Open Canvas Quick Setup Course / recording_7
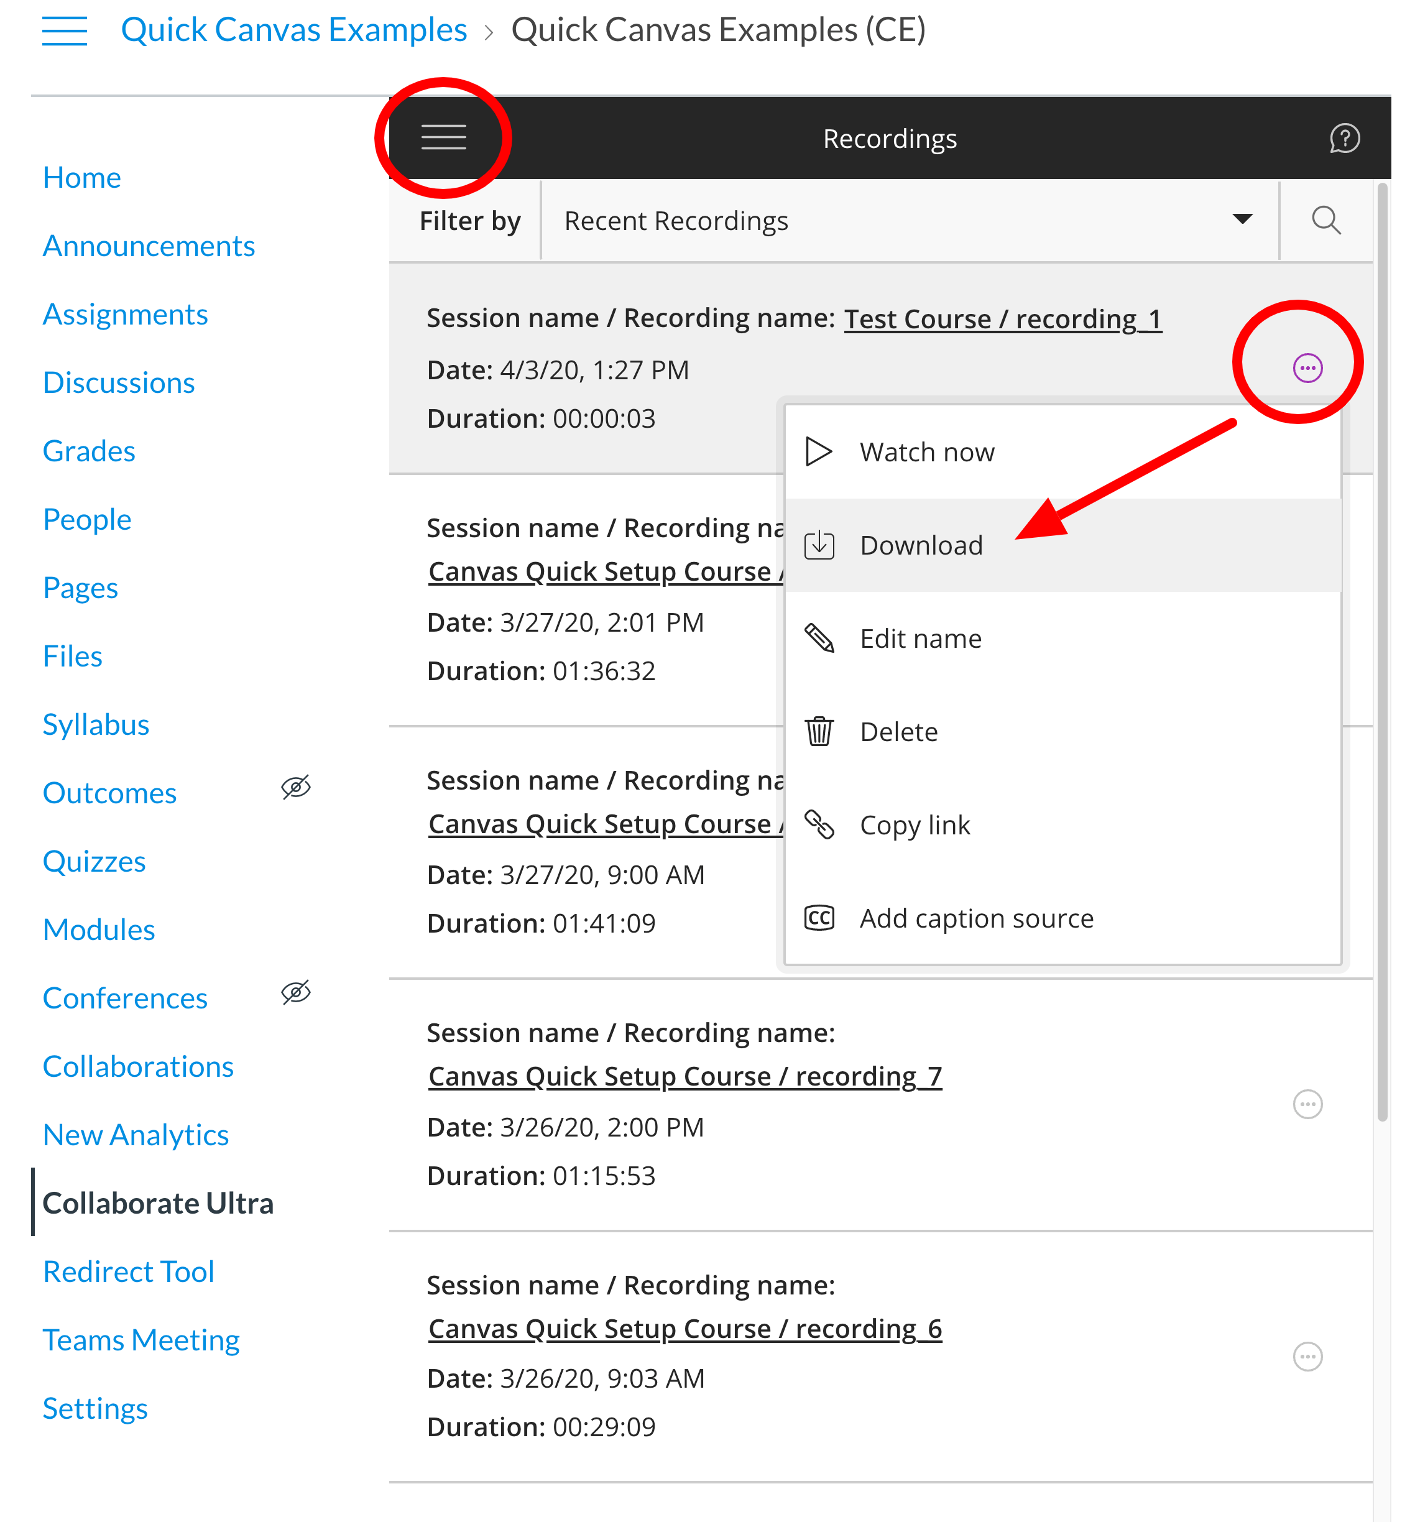Screen dimensions: 1415x1522 685,1076
